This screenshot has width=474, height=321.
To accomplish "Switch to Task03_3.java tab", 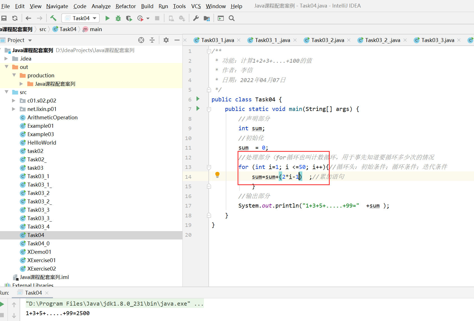I will [x=438, y=40].
